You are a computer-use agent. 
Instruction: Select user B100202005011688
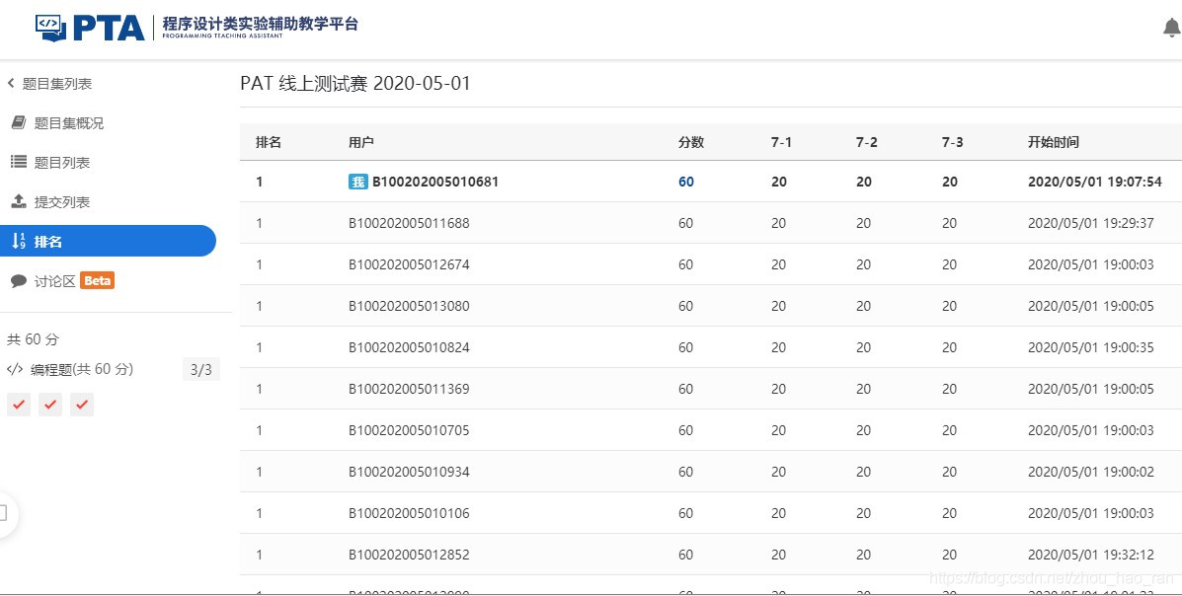(409, 223)
